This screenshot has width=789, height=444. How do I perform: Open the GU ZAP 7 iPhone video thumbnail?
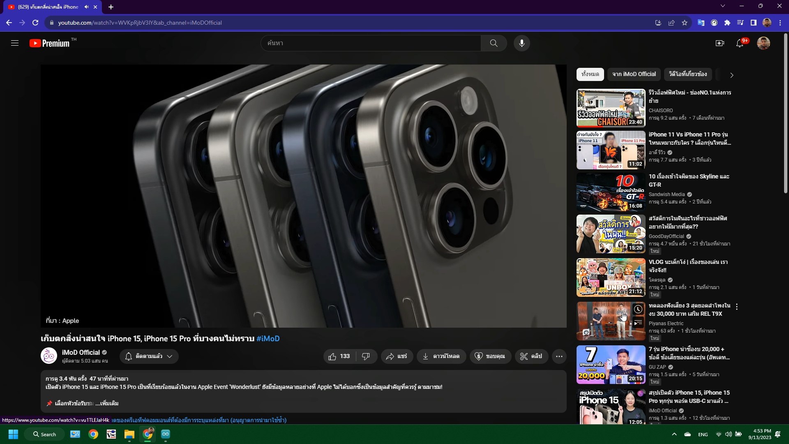point(611,365)
